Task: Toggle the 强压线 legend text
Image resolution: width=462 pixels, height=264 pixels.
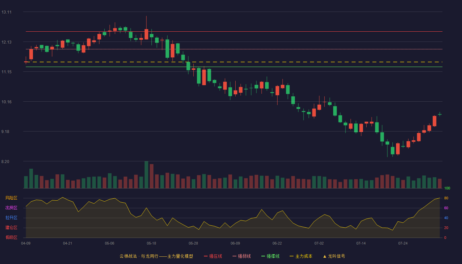Action: 215,256
